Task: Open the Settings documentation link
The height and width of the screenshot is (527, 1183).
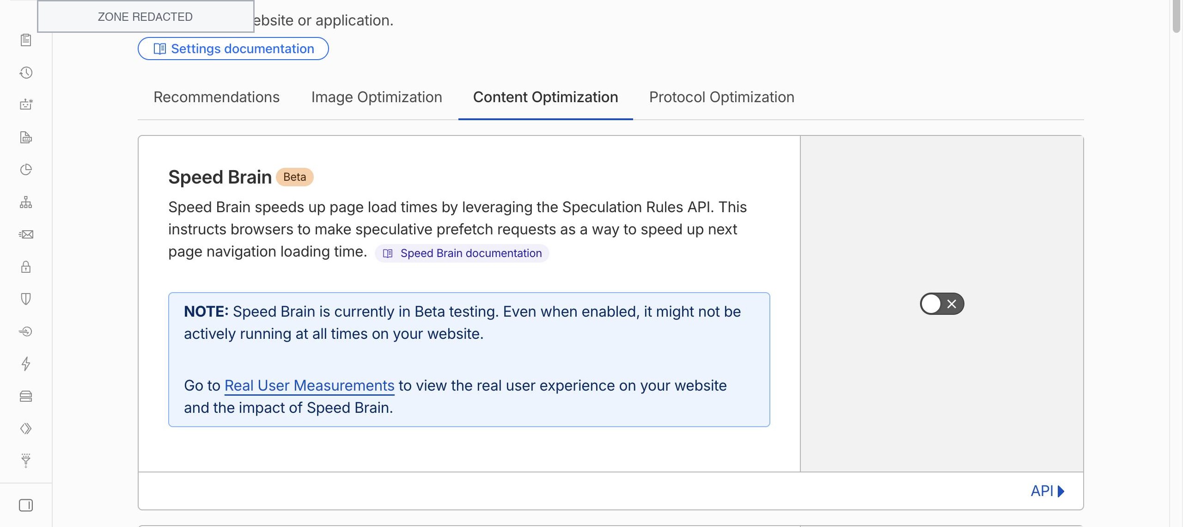Action: tap(233, 49)
